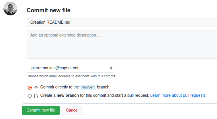Click the git commit icon beside Commit directly
Image resolution: width=217 pixels, height=119 pixels.
click(36, 87)
